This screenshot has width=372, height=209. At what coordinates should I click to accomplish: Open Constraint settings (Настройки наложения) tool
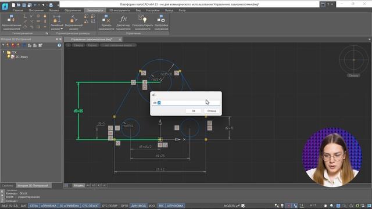pos(161,22)
